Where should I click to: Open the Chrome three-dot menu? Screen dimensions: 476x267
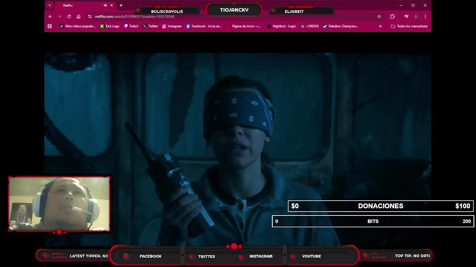tap(425, 16)
